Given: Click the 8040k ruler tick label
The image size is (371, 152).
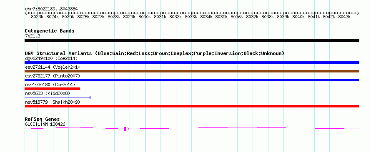Looking at the screenshot, I should pos(298,17).
